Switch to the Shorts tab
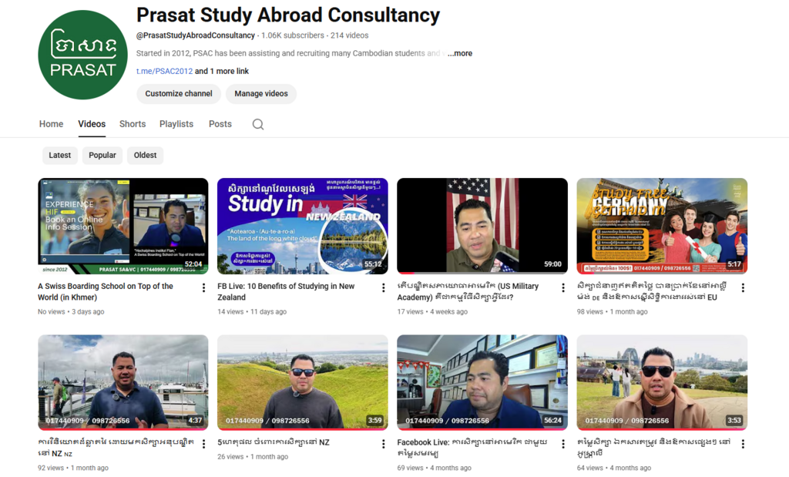This screenshot has width=789, height=477. point(133,124)
